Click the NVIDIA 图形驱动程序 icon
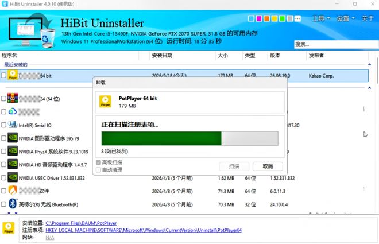Image resolution: width=379 pixels, height=244 pixels. point(13,138)
